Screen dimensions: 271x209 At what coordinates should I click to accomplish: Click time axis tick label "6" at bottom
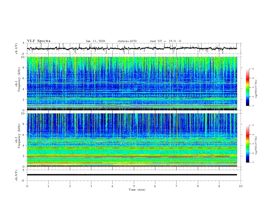click(155, 186)
